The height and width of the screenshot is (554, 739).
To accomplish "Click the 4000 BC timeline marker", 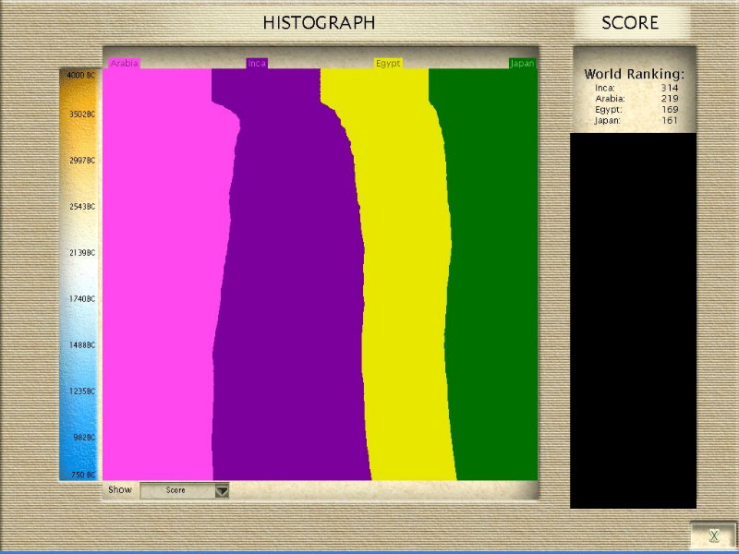I will [x=79, y=74].
